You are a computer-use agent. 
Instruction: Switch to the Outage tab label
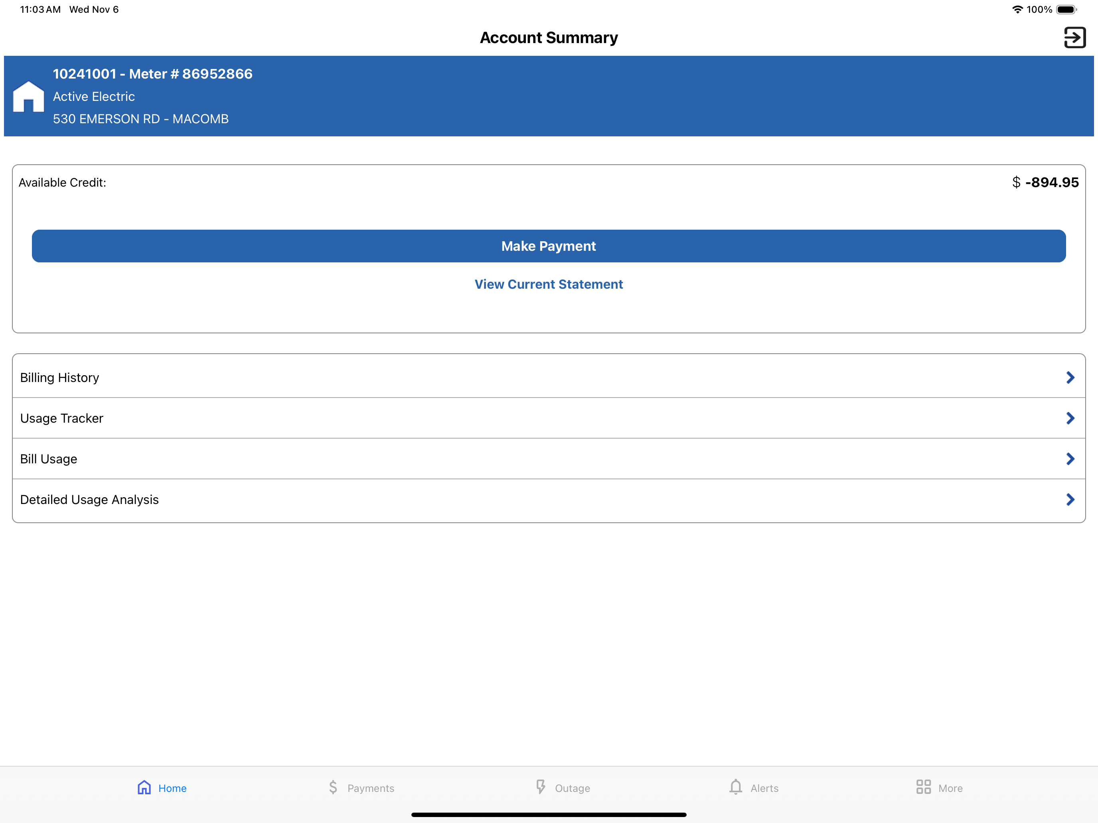click(572, 788)
